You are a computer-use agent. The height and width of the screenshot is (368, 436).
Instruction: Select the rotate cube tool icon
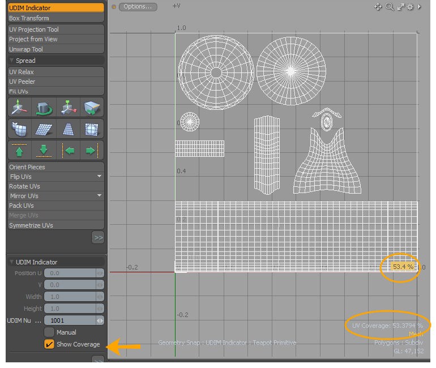(x=44, y=107)
